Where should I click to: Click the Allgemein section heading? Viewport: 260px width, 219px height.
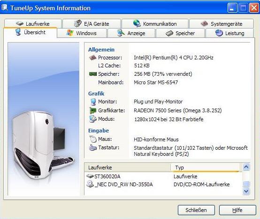click(x=101, y=50)
